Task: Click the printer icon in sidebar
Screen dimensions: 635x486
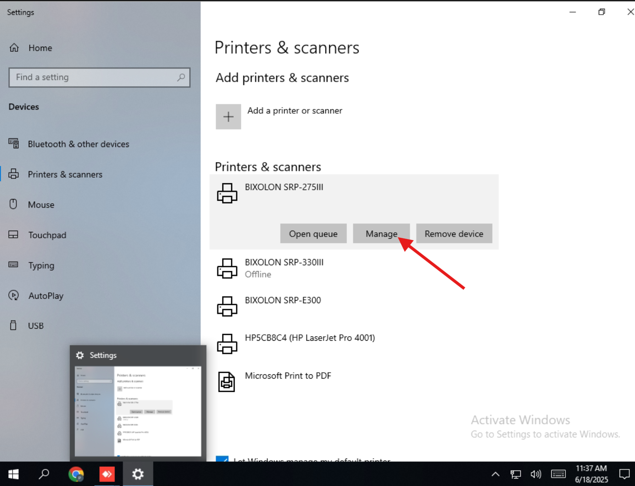Action: point(14,174)
